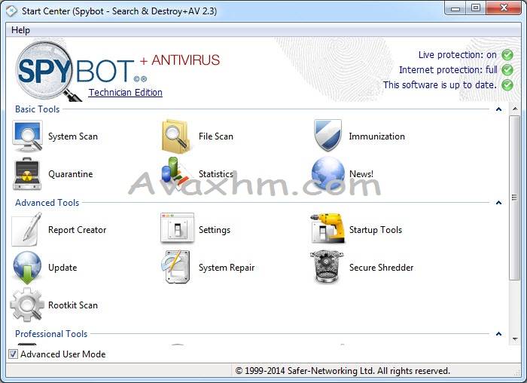Click the scrollbar up arrow
The width and height of the screenshot is (527, 383).
click(514, 109)
